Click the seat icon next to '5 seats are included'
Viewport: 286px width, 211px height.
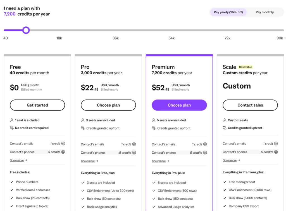coord(154,120)
